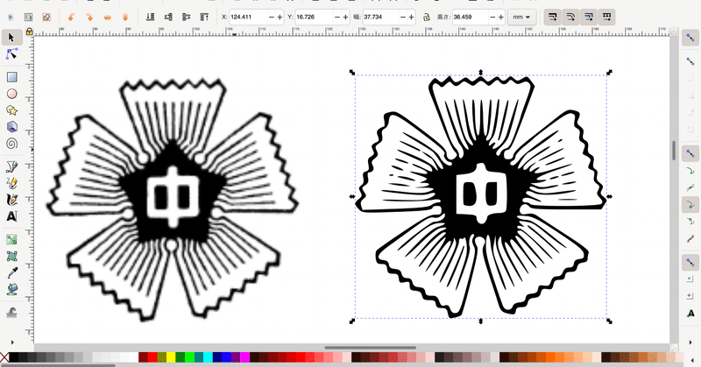This screenshot has width=701, height=367.
Task: Click the deselect icon with red dashed border
Action: [46, 17]
